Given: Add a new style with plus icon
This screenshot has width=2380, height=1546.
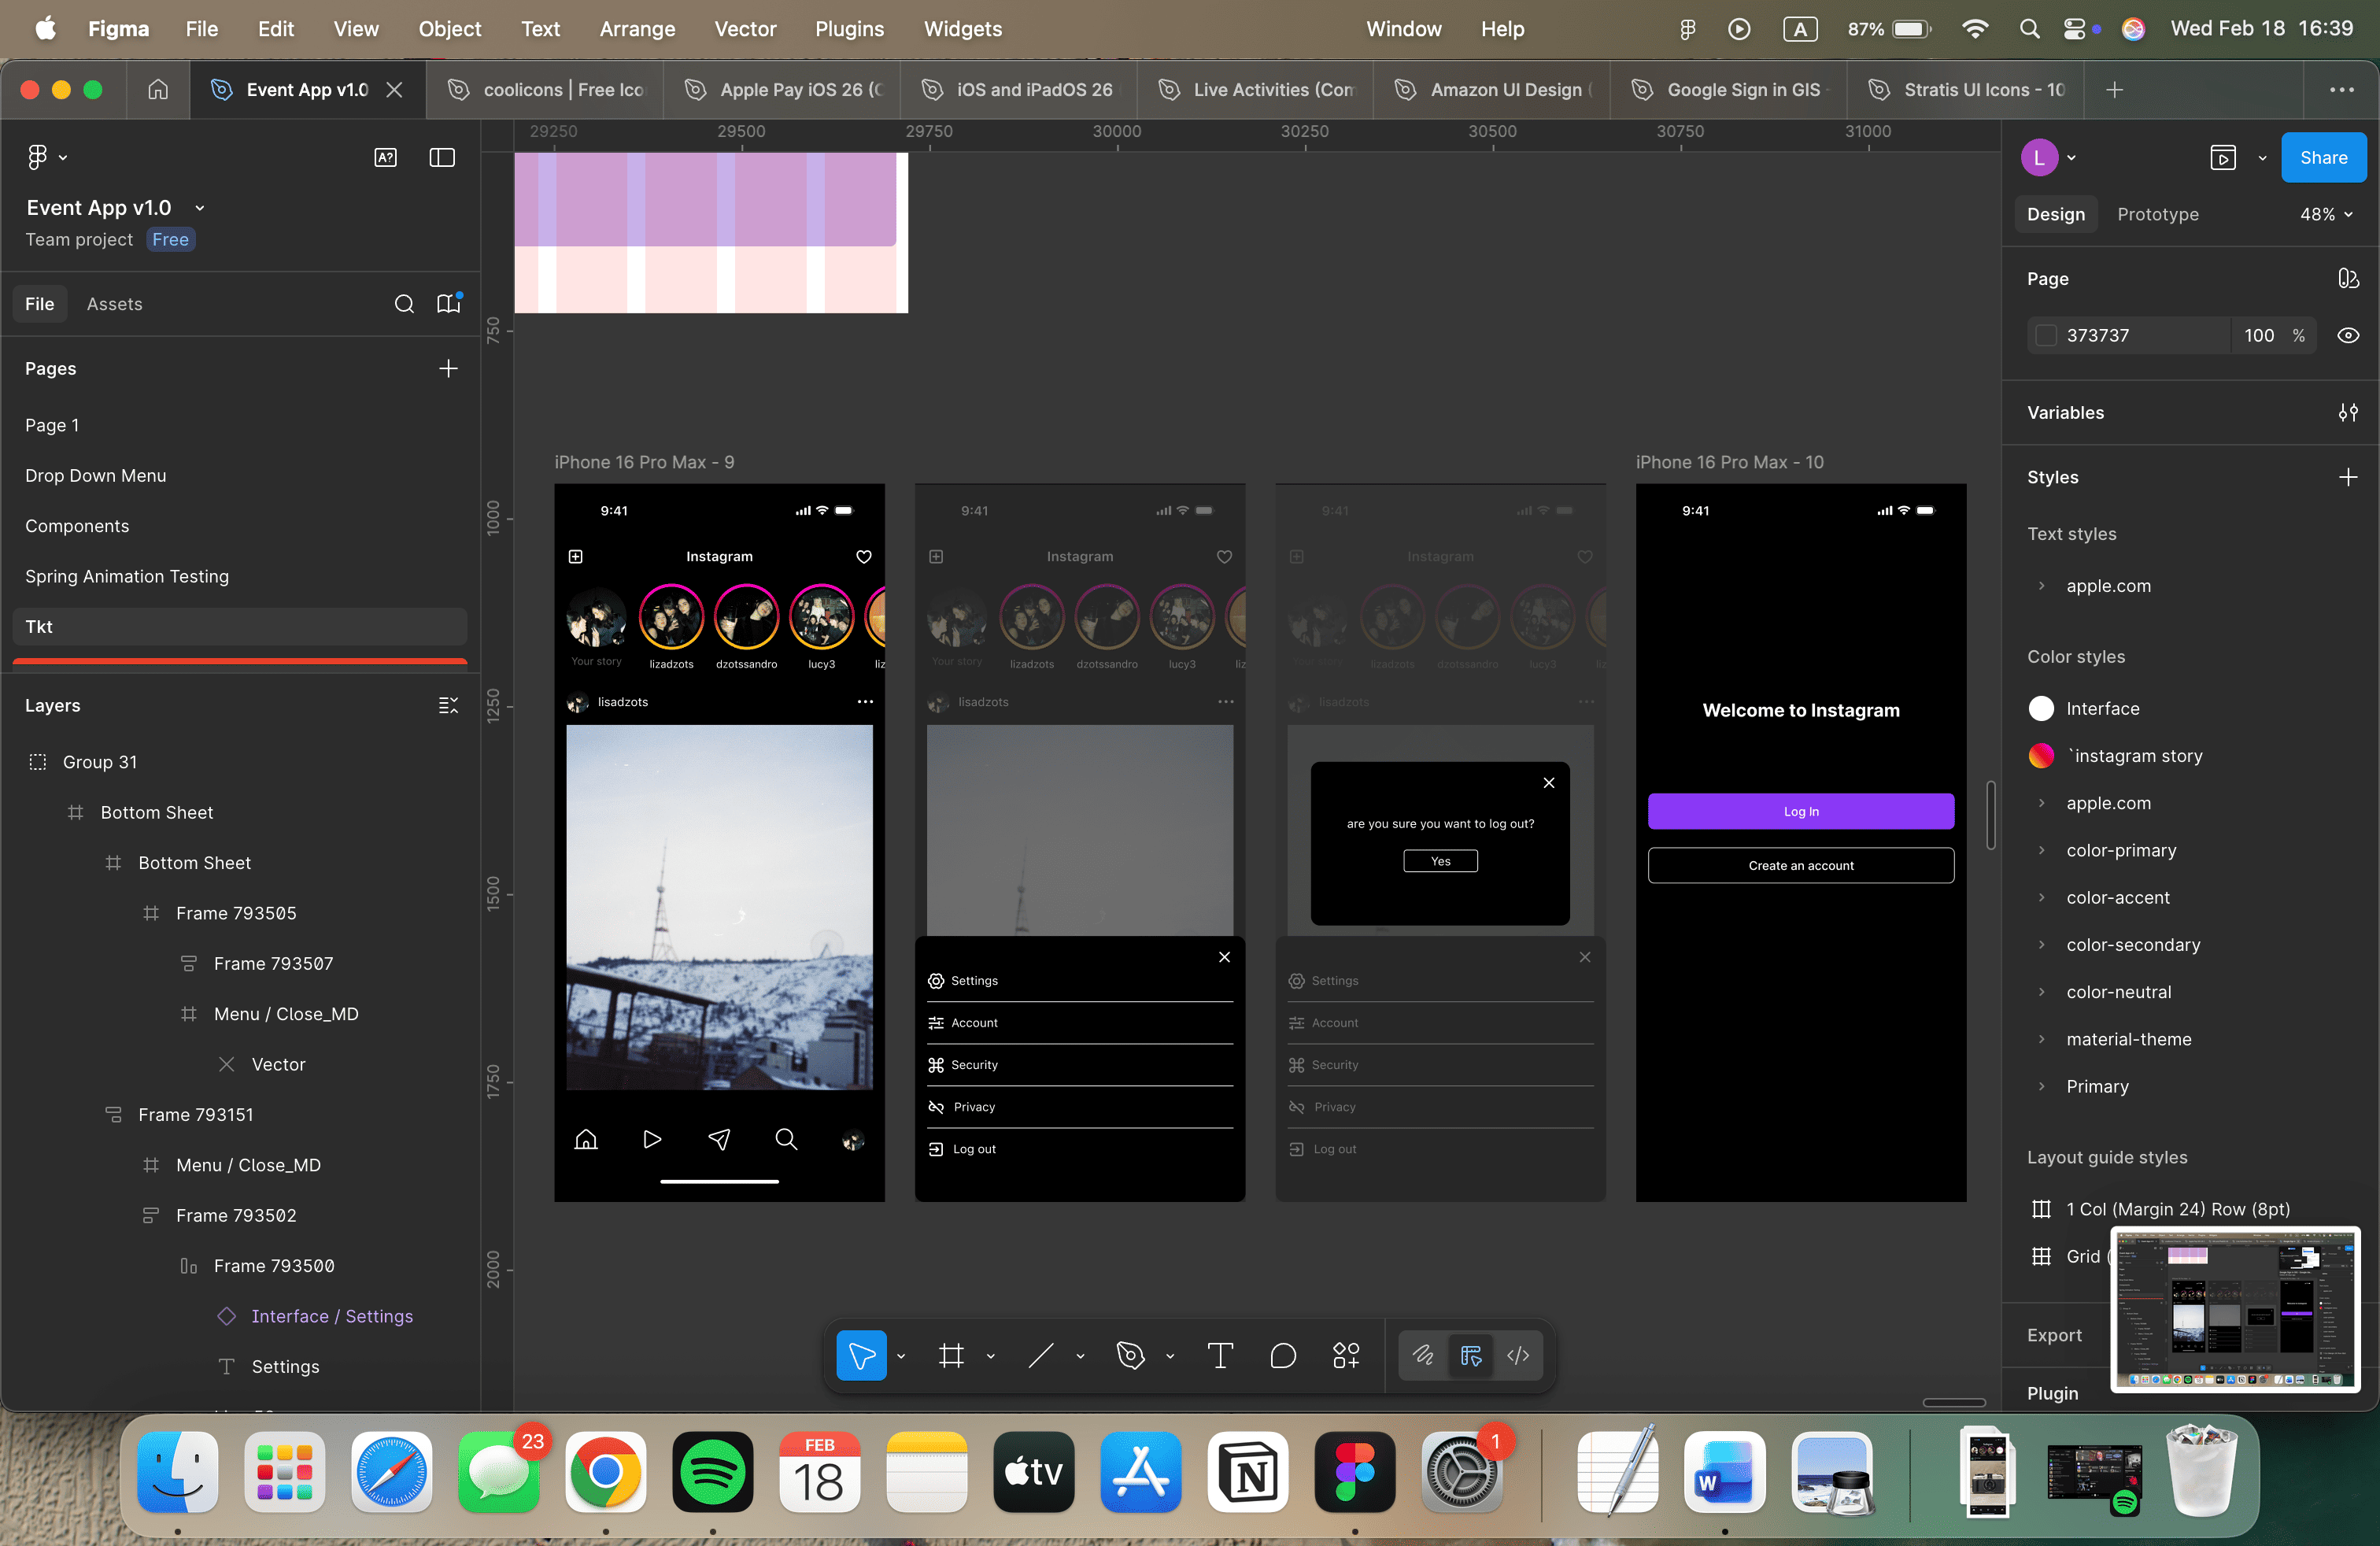Looking at the screenshot, I should coord(2348,478).
